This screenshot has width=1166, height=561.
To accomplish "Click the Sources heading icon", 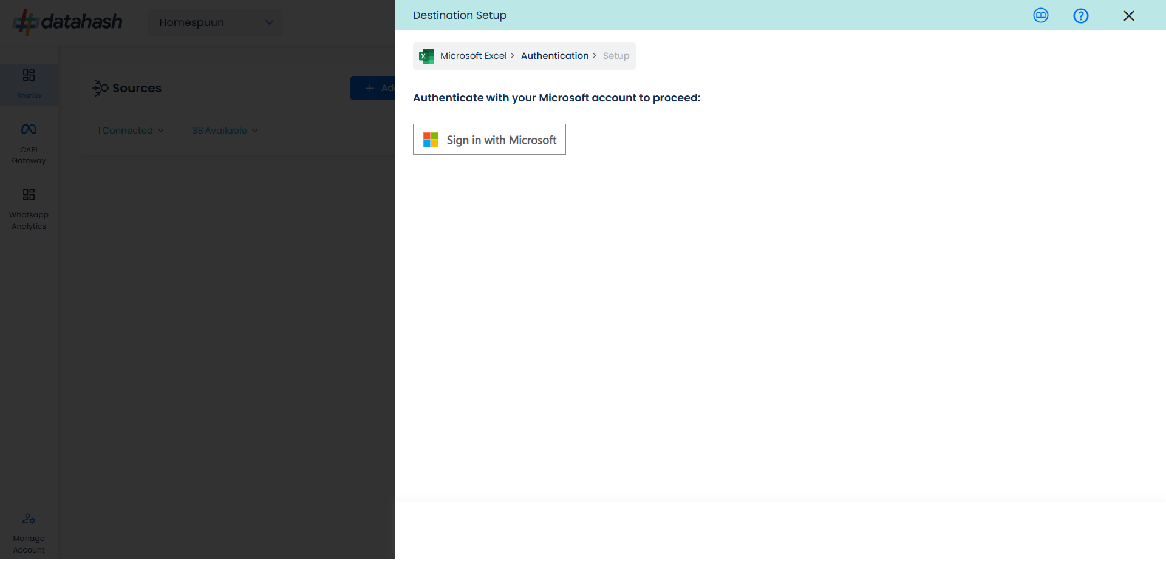I will tap(100, 88).
